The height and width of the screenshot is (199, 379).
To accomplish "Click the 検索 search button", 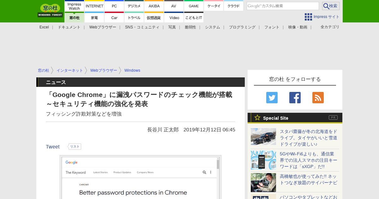I will 331,6.
